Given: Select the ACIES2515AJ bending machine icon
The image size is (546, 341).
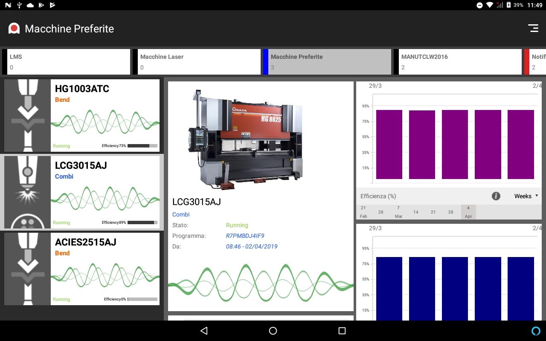Looking at the screenshot, I should (x=28, y=269).
